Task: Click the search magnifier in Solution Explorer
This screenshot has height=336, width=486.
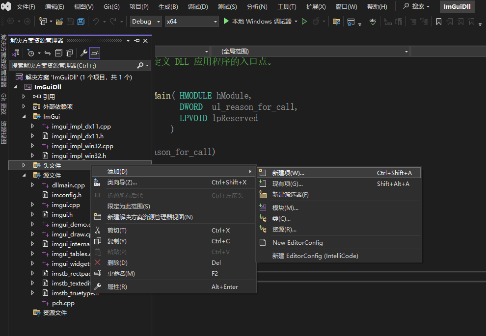Action: point(140,65)
